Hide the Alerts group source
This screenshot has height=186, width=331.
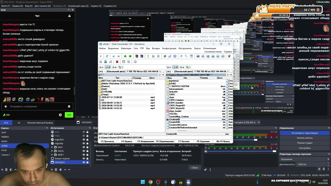(84, 151)
